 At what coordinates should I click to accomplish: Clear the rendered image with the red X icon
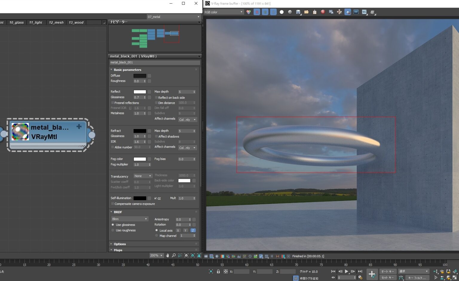323,12
